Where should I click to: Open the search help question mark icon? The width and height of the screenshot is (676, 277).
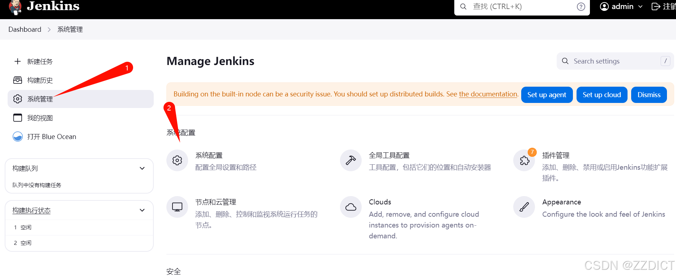pos(581,7)
